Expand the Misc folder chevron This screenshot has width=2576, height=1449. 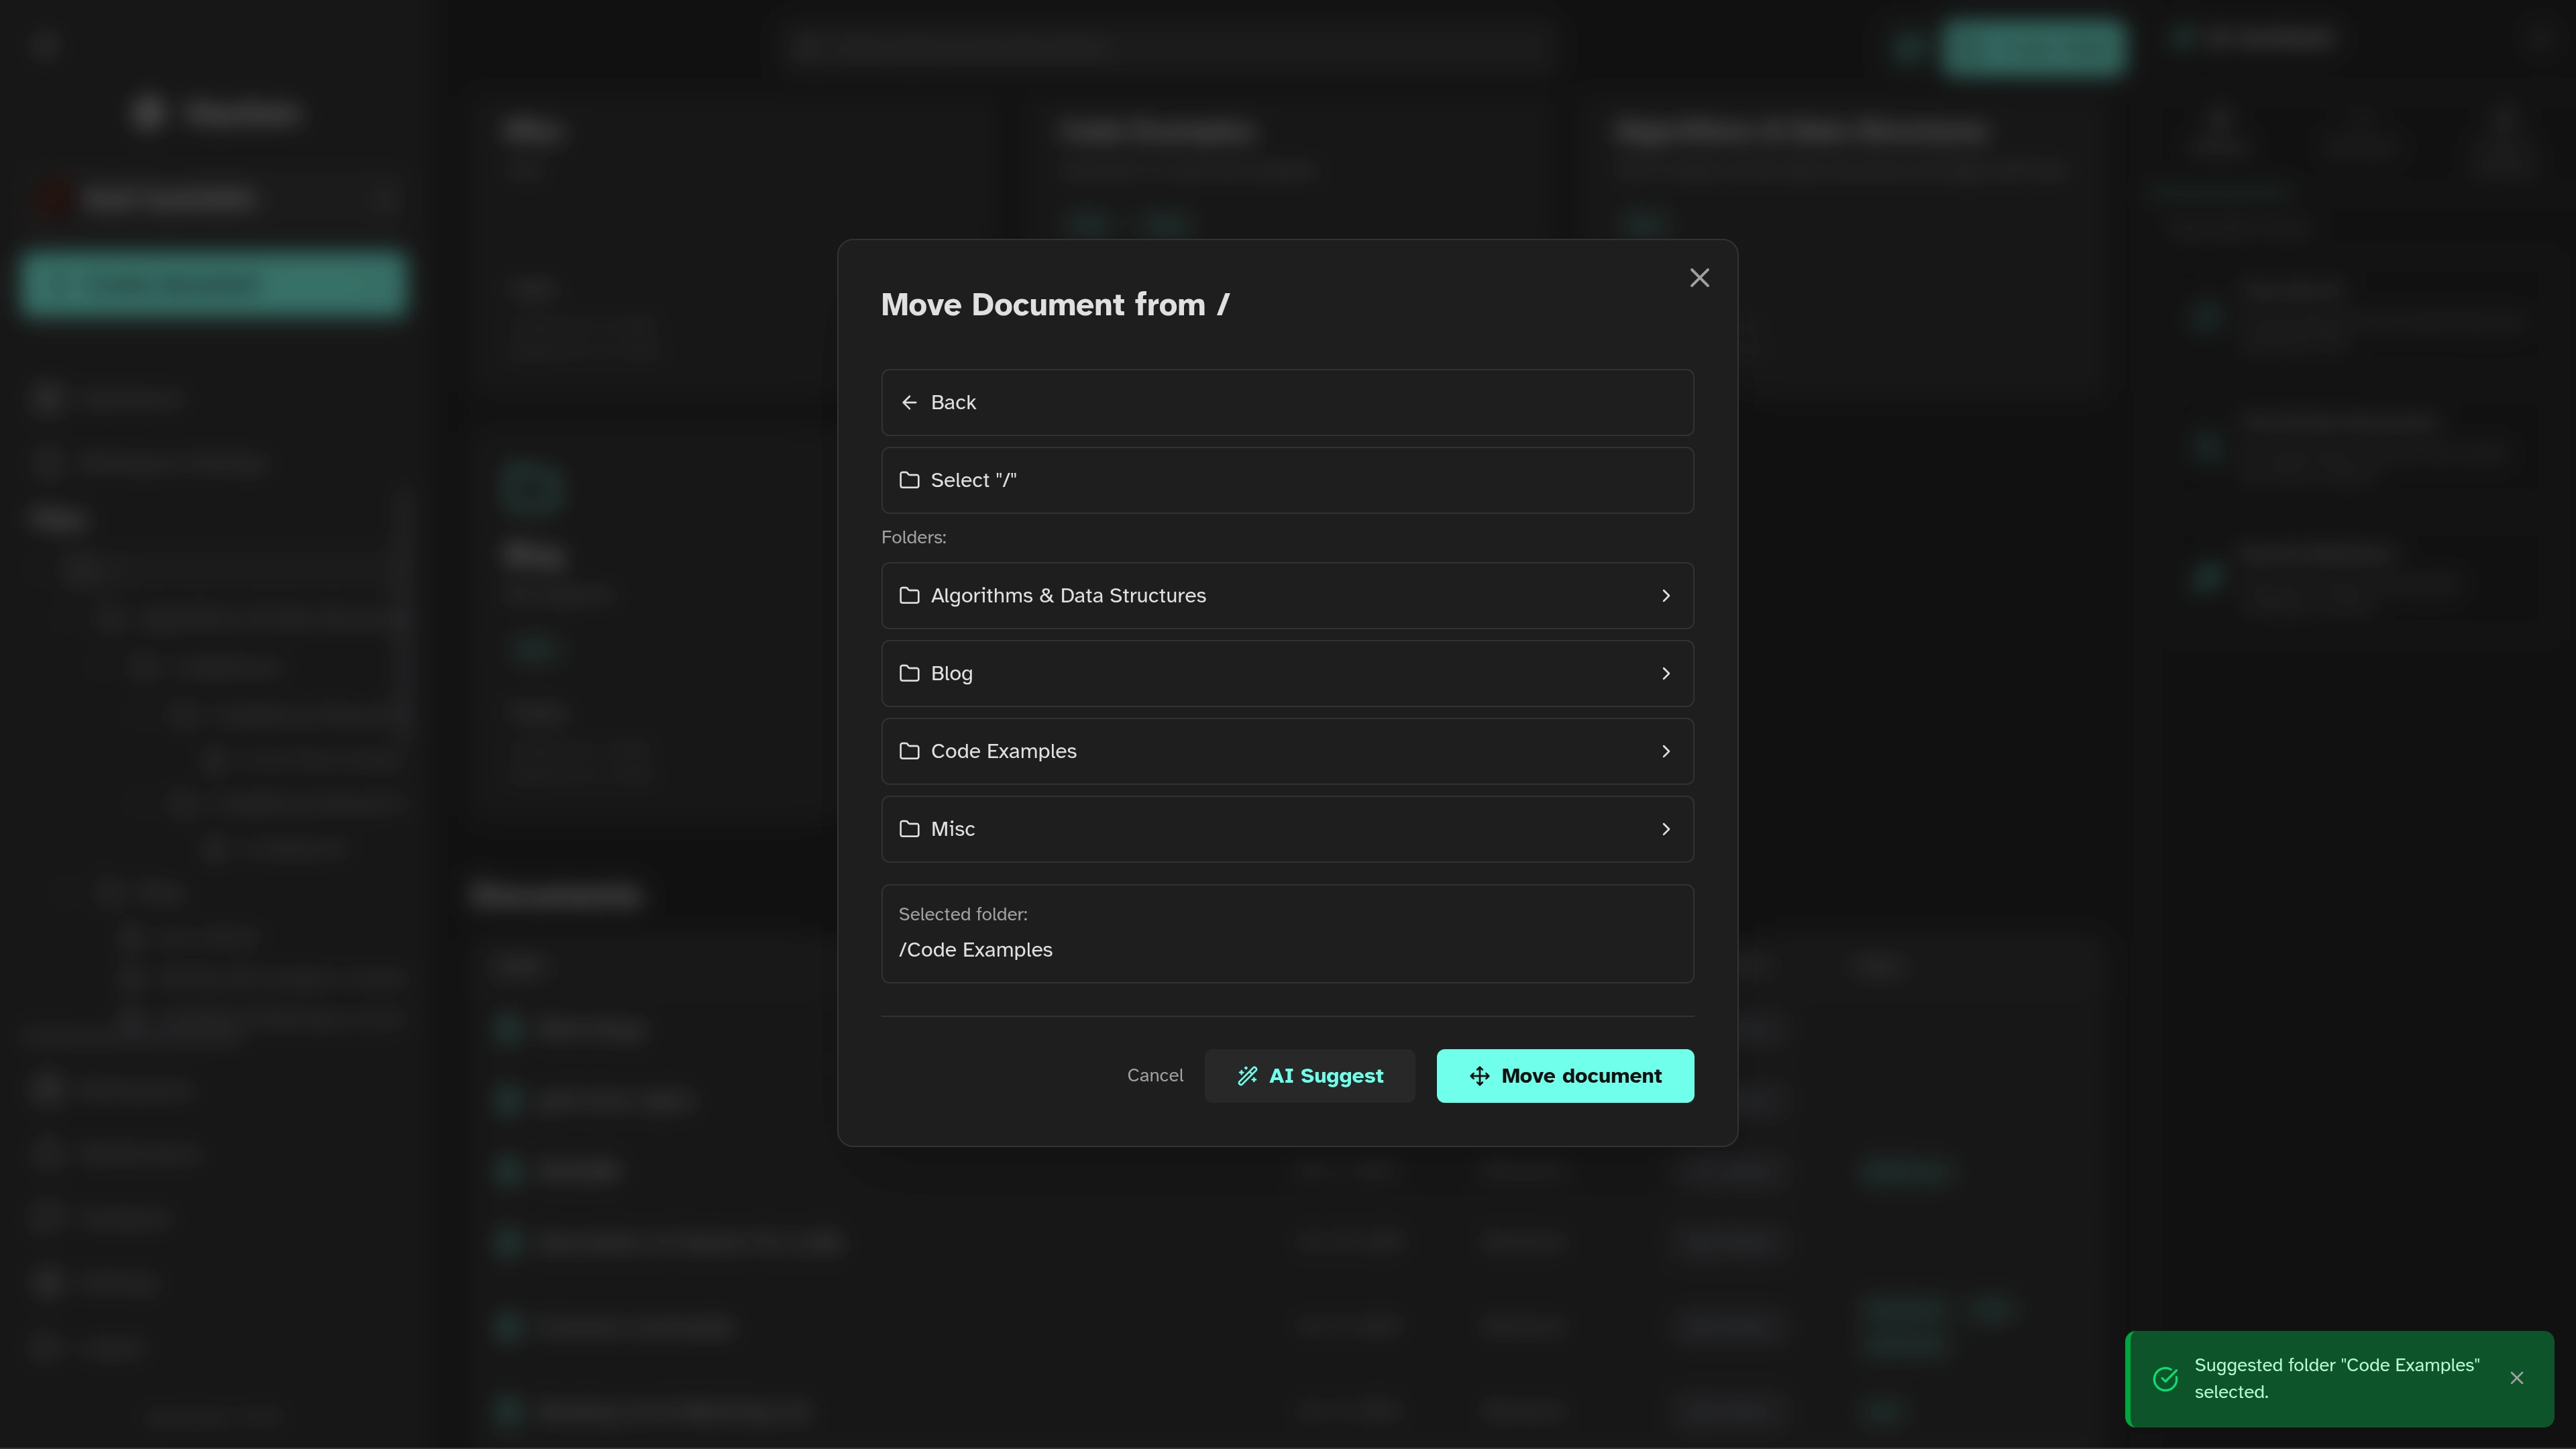[1665, 829]
